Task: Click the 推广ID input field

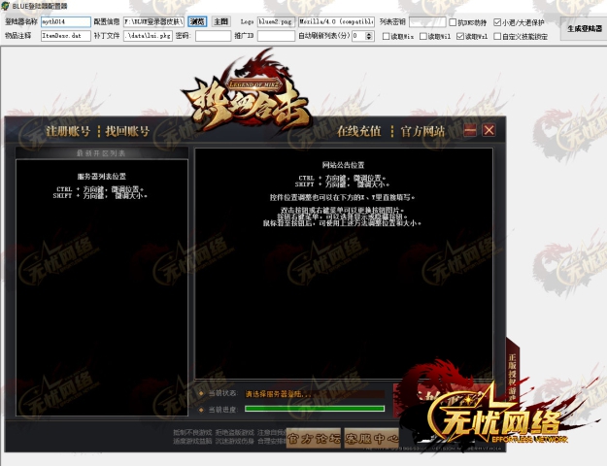Action: tap(276, 36)
